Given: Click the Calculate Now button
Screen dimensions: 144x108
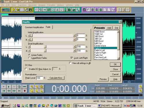Looking at the screenshot, I should point(56,78).
